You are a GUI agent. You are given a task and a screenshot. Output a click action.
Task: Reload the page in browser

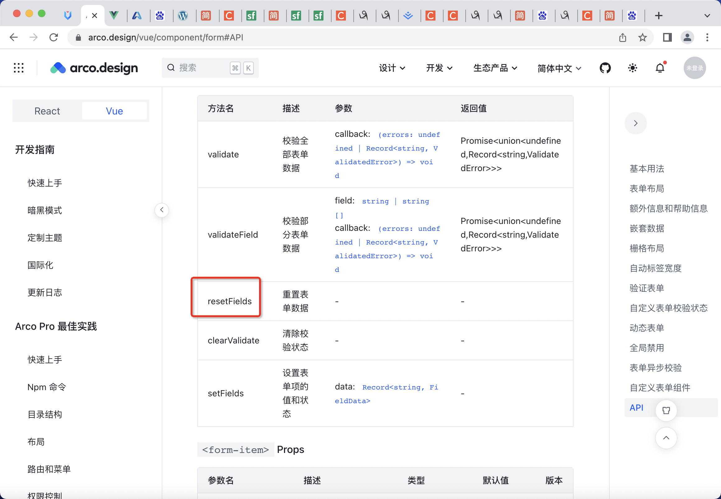pos(54,38)
